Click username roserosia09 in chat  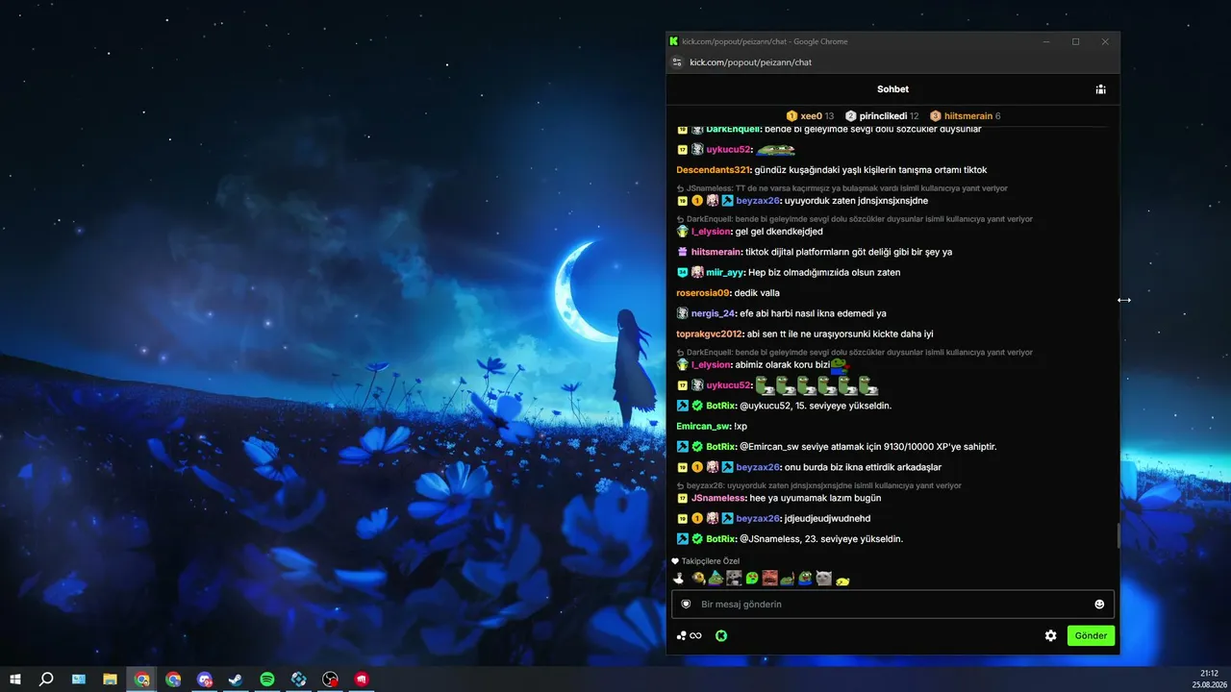pyautogui.click(x=703, y=293)
